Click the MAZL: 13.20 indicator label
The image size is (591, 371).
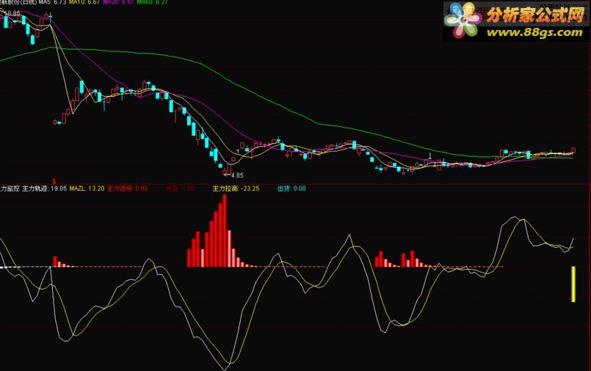[87, 188]
